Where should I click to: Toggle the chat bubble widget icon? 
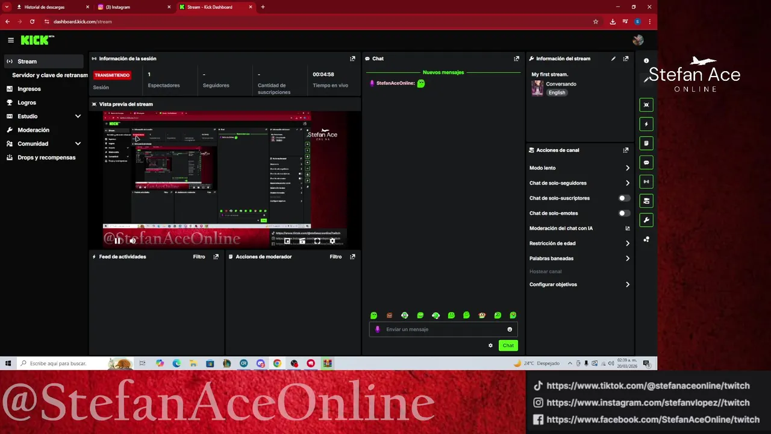[646, 163]
